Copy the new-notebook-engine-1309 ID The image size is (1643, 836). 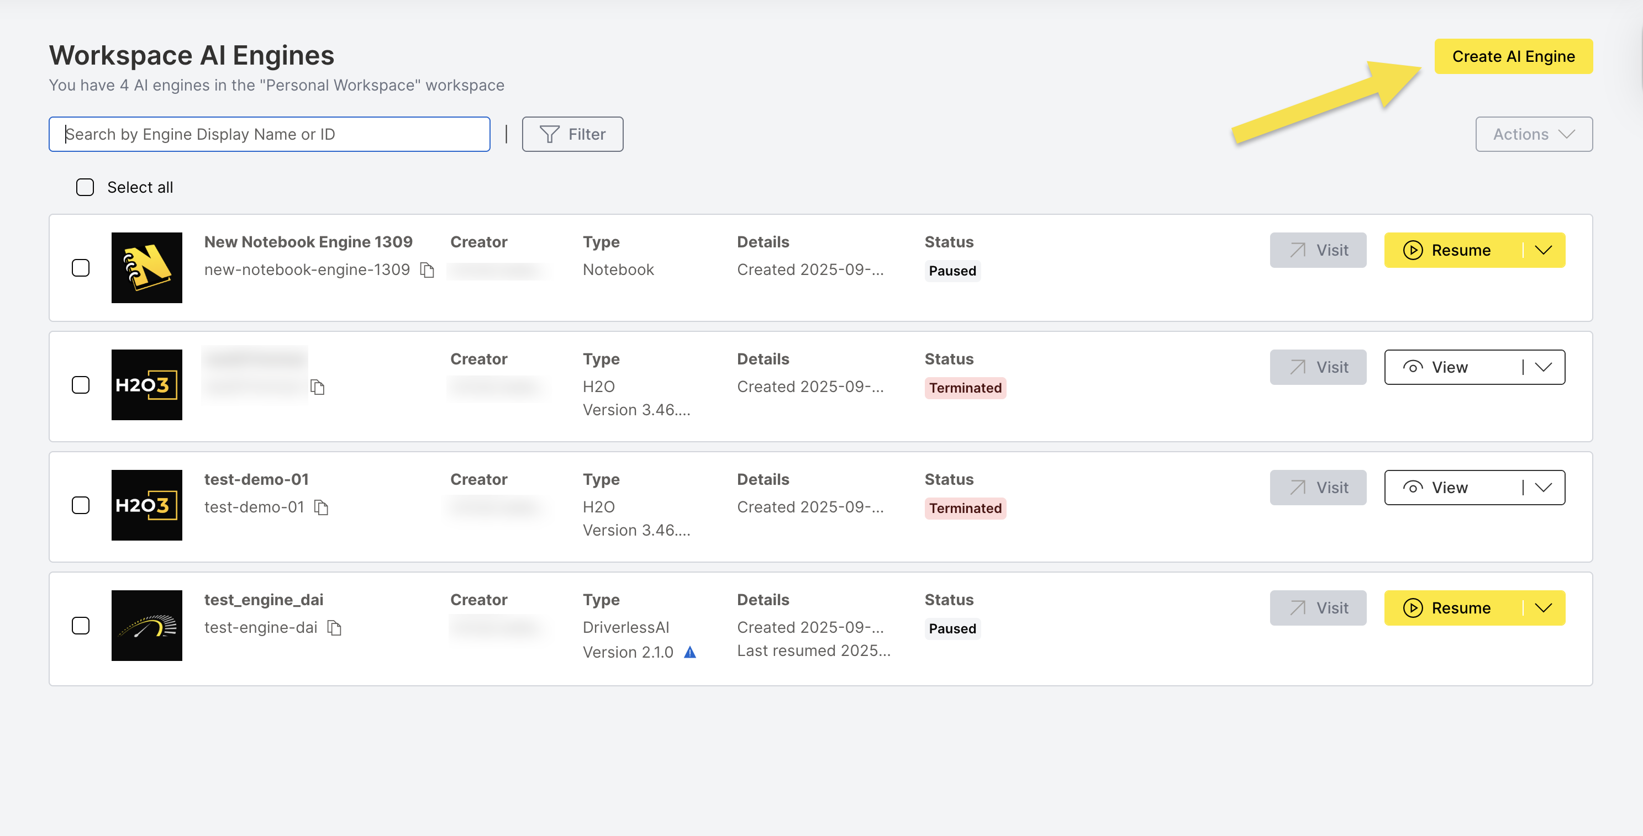[428, 271]
